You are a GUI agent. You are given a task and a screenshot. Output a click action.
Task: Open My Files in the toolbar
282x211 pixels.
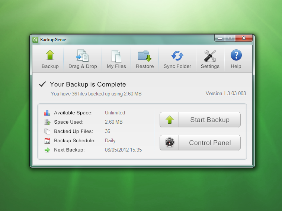116,59
